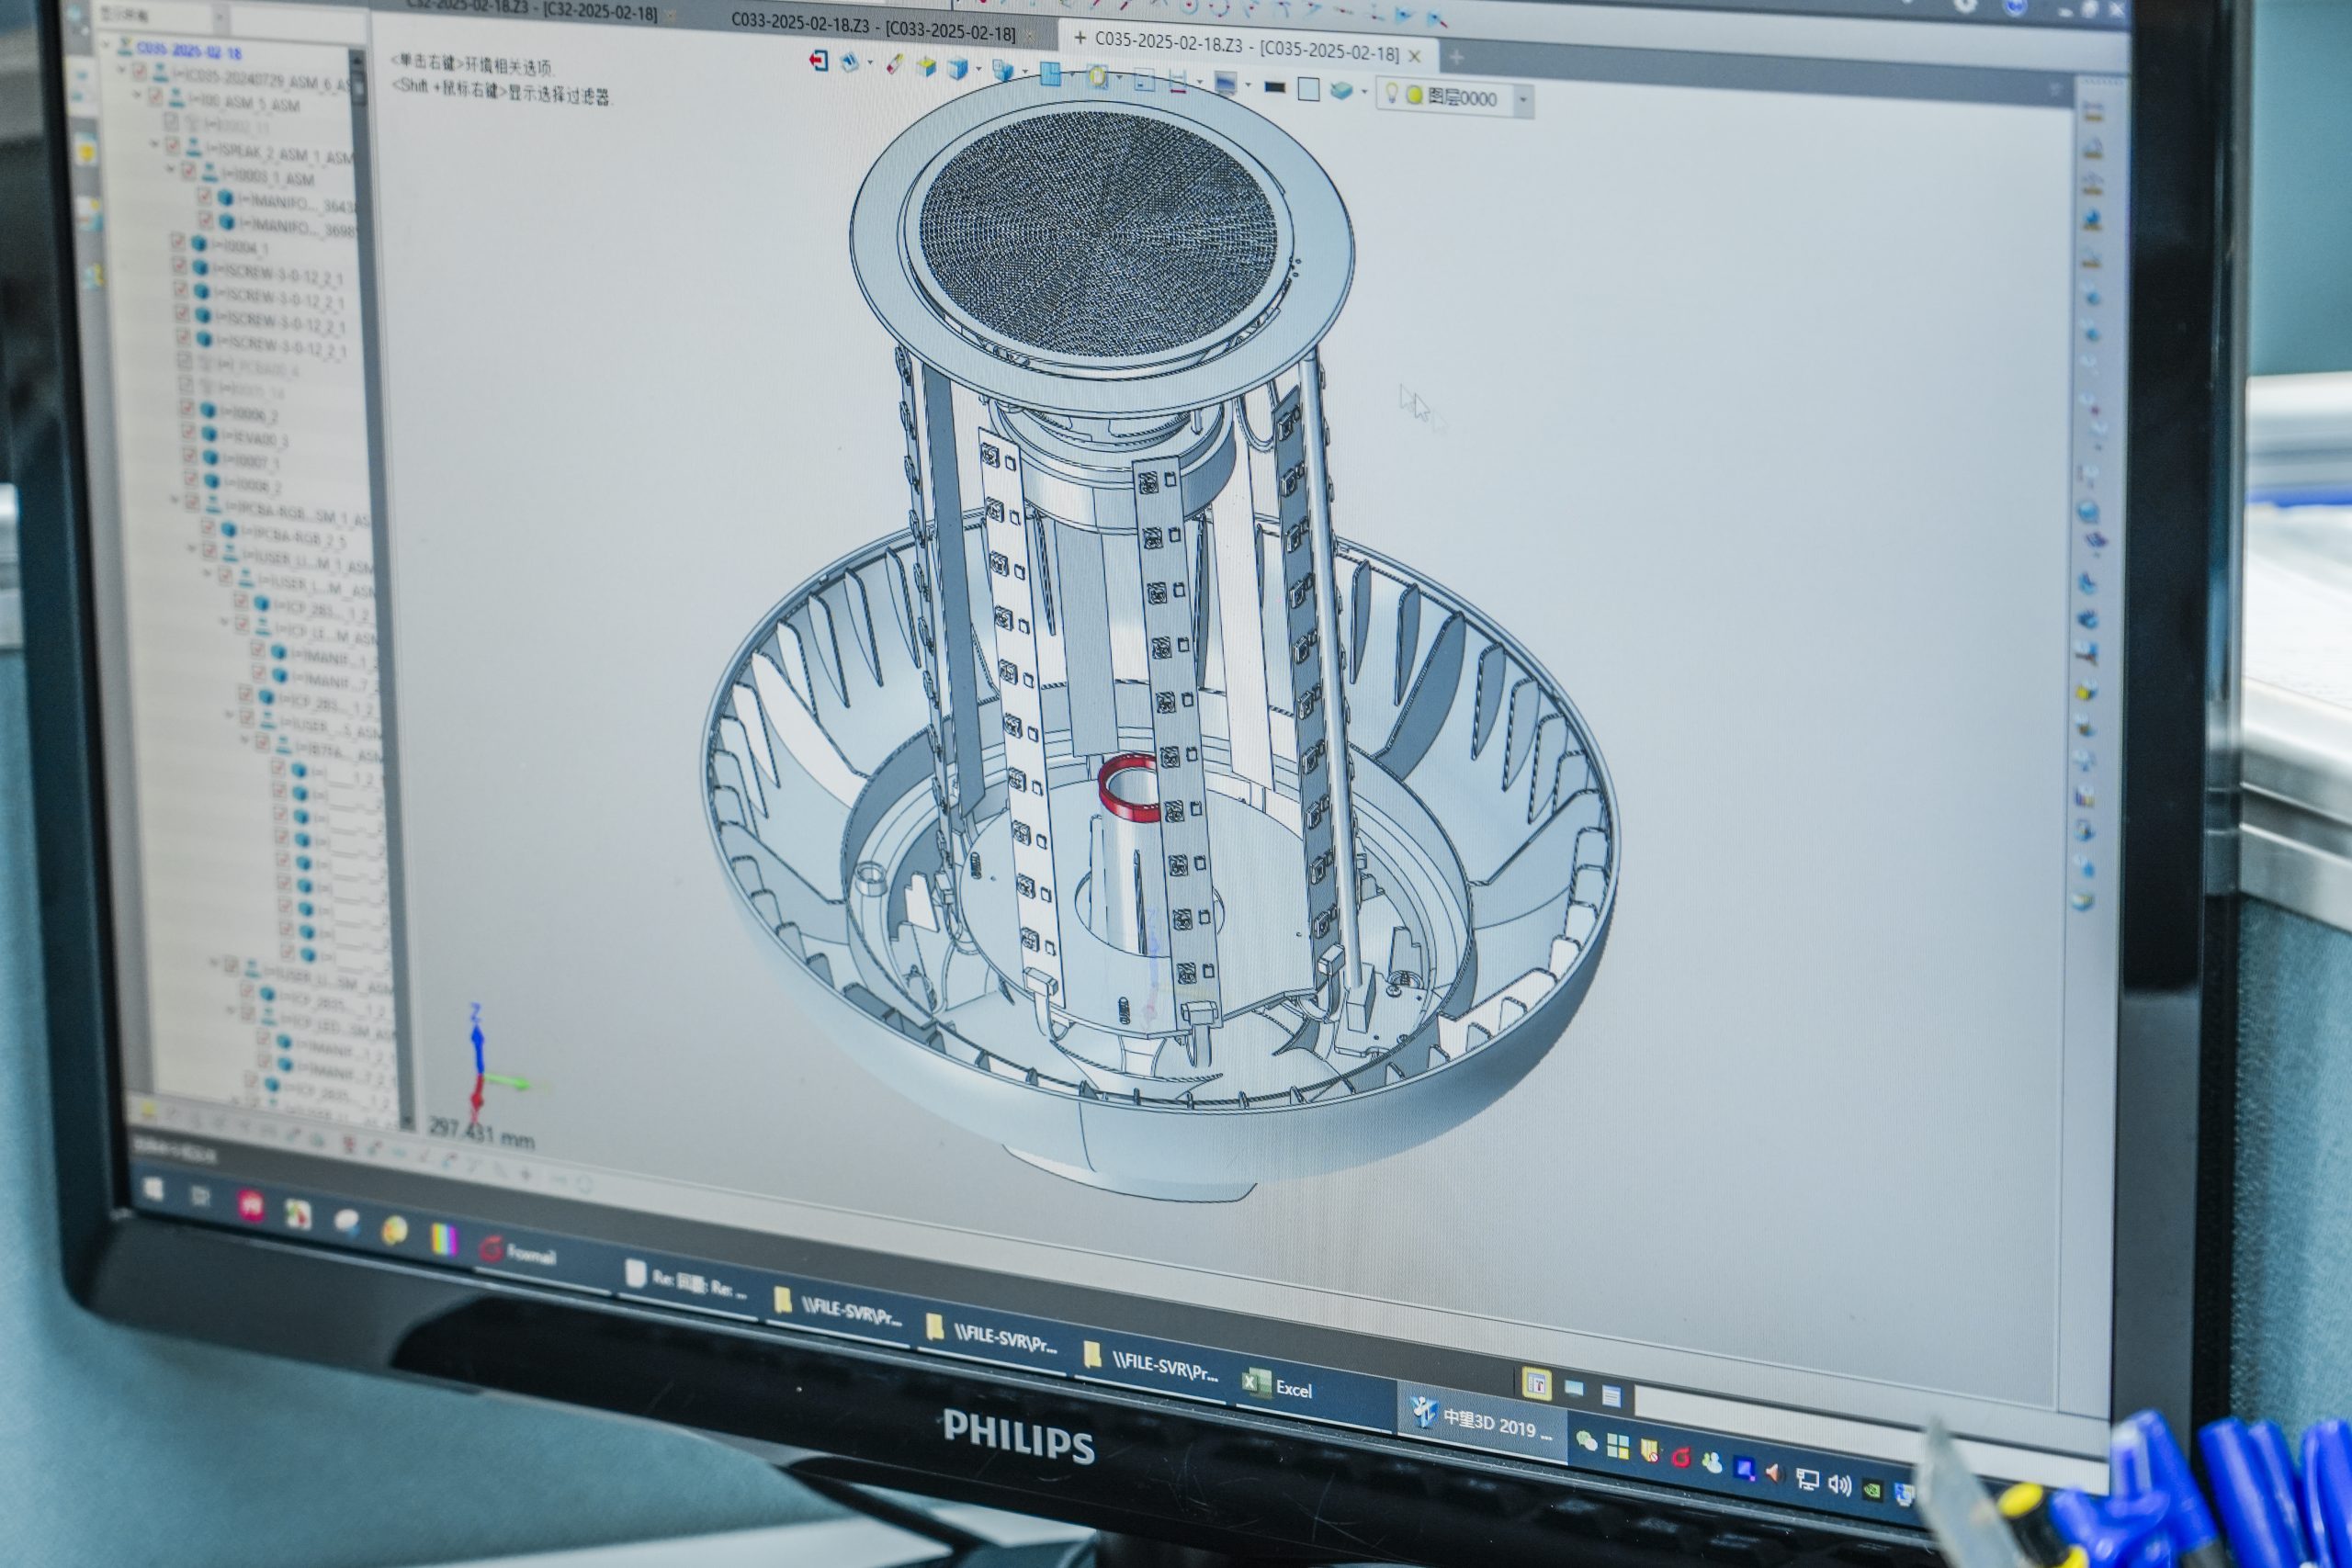Select the blue shaded cube display icon
Image resolution: width=2352 pixels, height=1568 pixels.
coord(959,68)
